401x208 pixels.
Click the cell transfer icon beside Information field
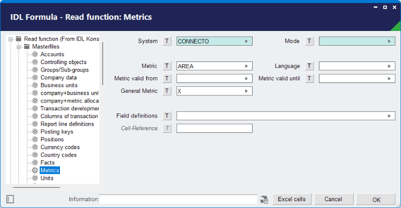tap(264, 199)
